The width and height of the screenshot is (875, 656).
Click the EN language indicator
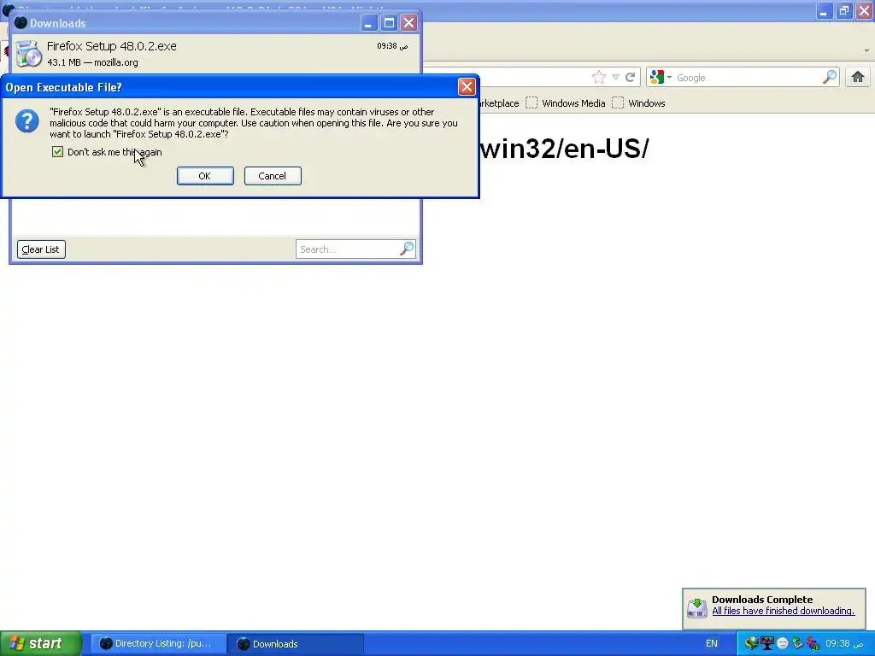click(712, 643)
